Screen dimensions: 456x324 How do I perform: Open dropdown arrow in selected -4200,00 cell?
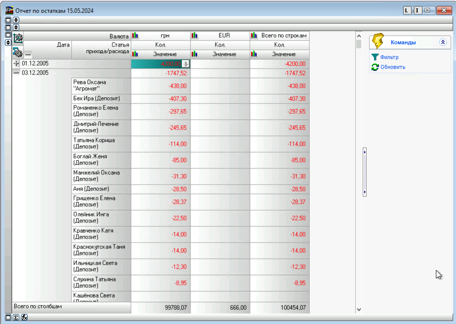[x=186, y=64]
